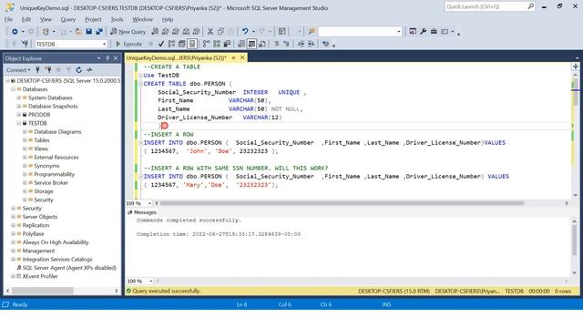Click the Properties wrench icon
This screenshot has height=328, width=583.
[423, 32]
